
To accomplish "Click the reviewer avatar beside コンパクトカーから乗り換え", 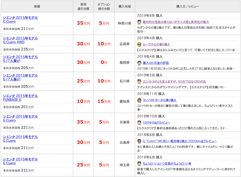I will click(139, 100).
